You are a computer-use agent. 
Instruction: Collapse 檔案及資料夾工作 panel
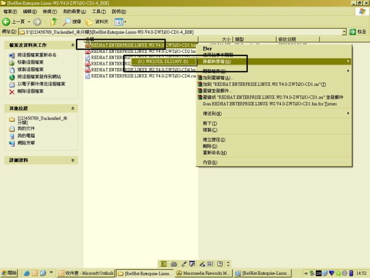click(x=73, y=45)
